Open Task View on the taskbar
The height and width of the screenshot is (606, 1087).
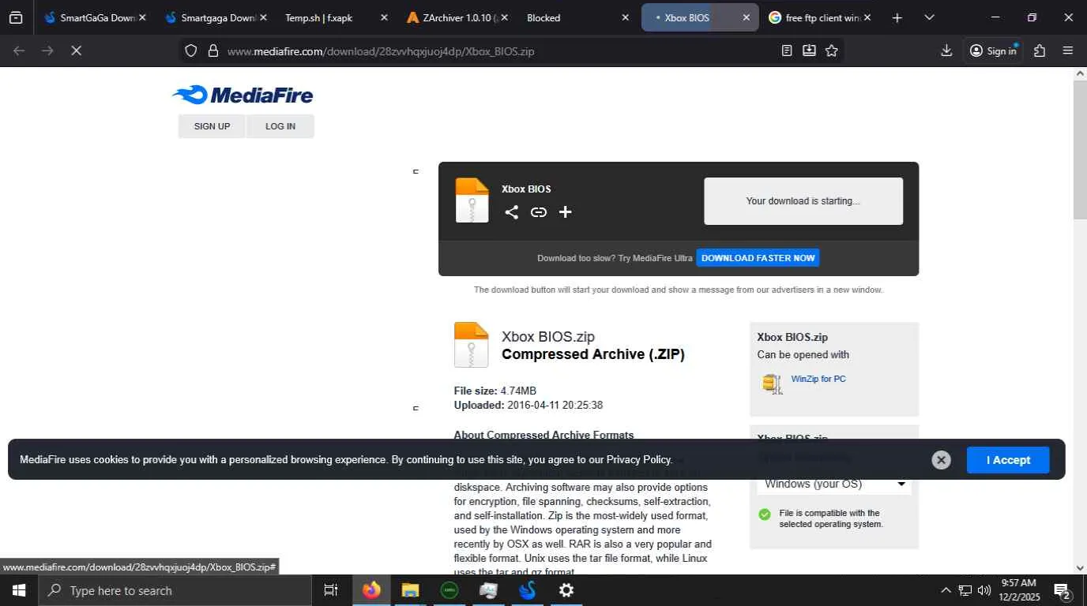click(331, 590)
